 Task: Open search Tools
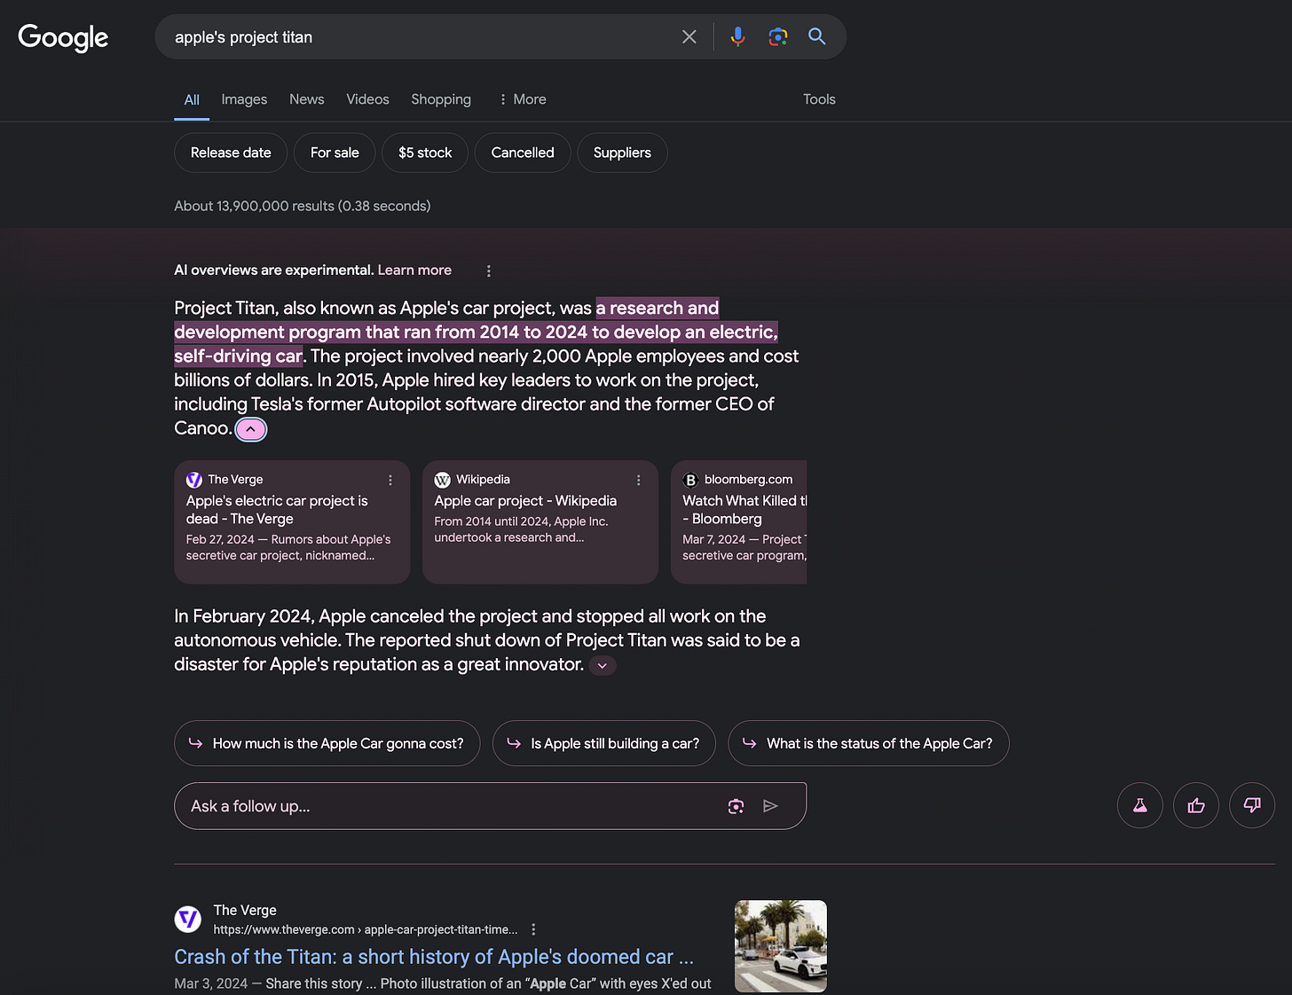[x=819, y=99]
